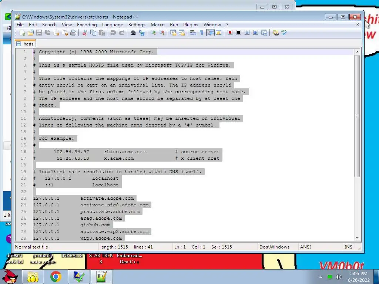Open the Window menu
Screen dimensions: 379x284
point(212,25)
